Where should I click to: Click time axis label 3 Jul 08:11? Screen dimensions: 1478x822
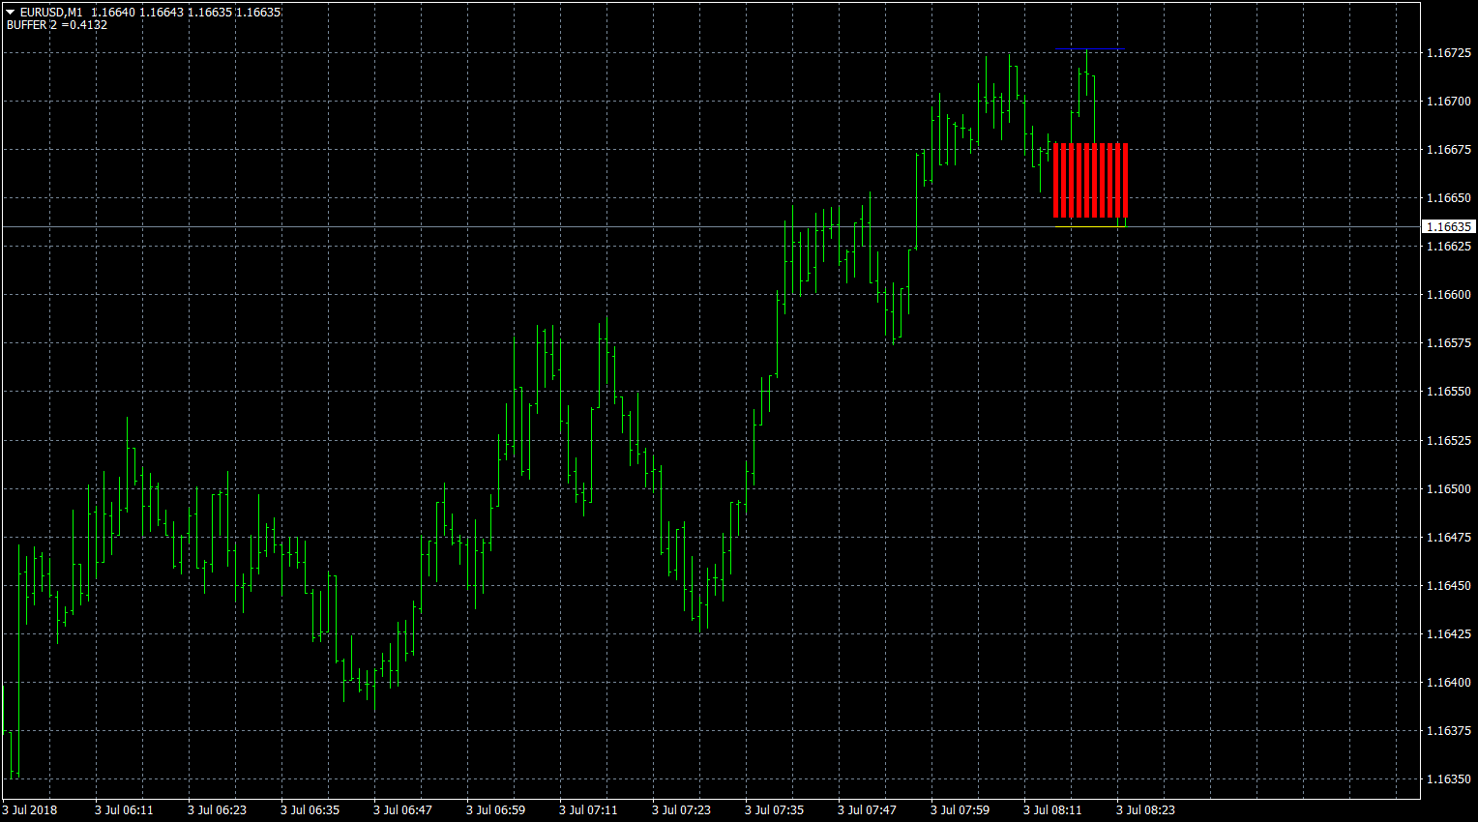[x=1052, y=810]
